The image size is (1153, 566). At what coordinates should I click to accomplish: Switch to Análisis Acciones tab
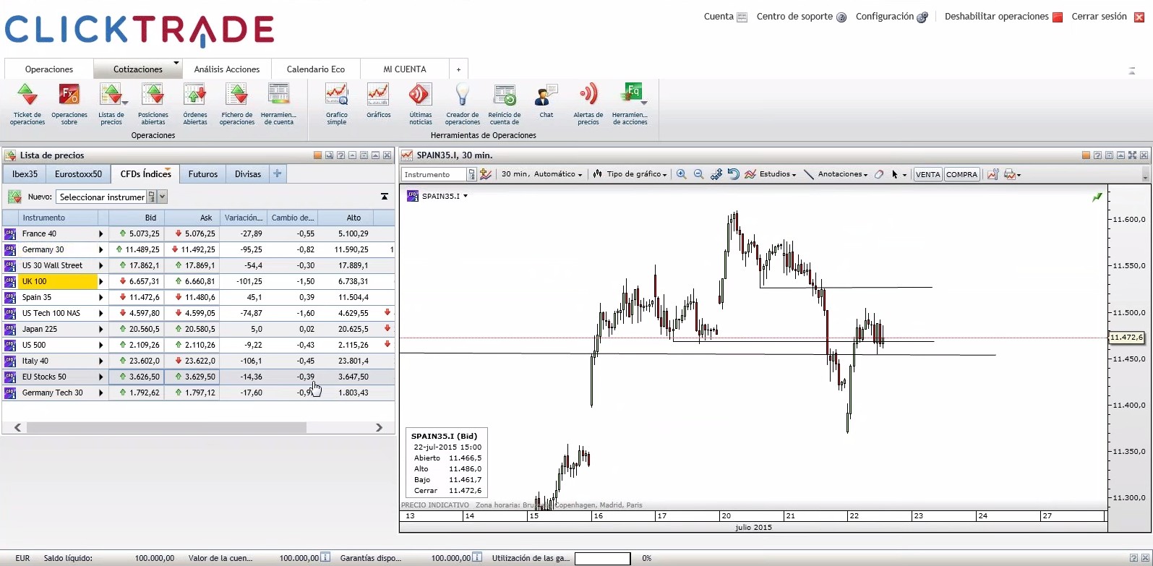pos(227,69)
